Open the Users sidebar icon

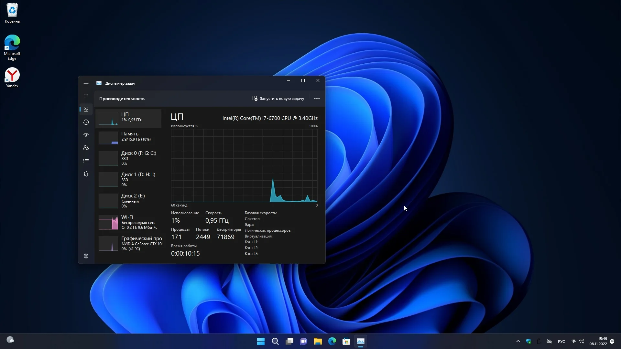click(86, 148)
